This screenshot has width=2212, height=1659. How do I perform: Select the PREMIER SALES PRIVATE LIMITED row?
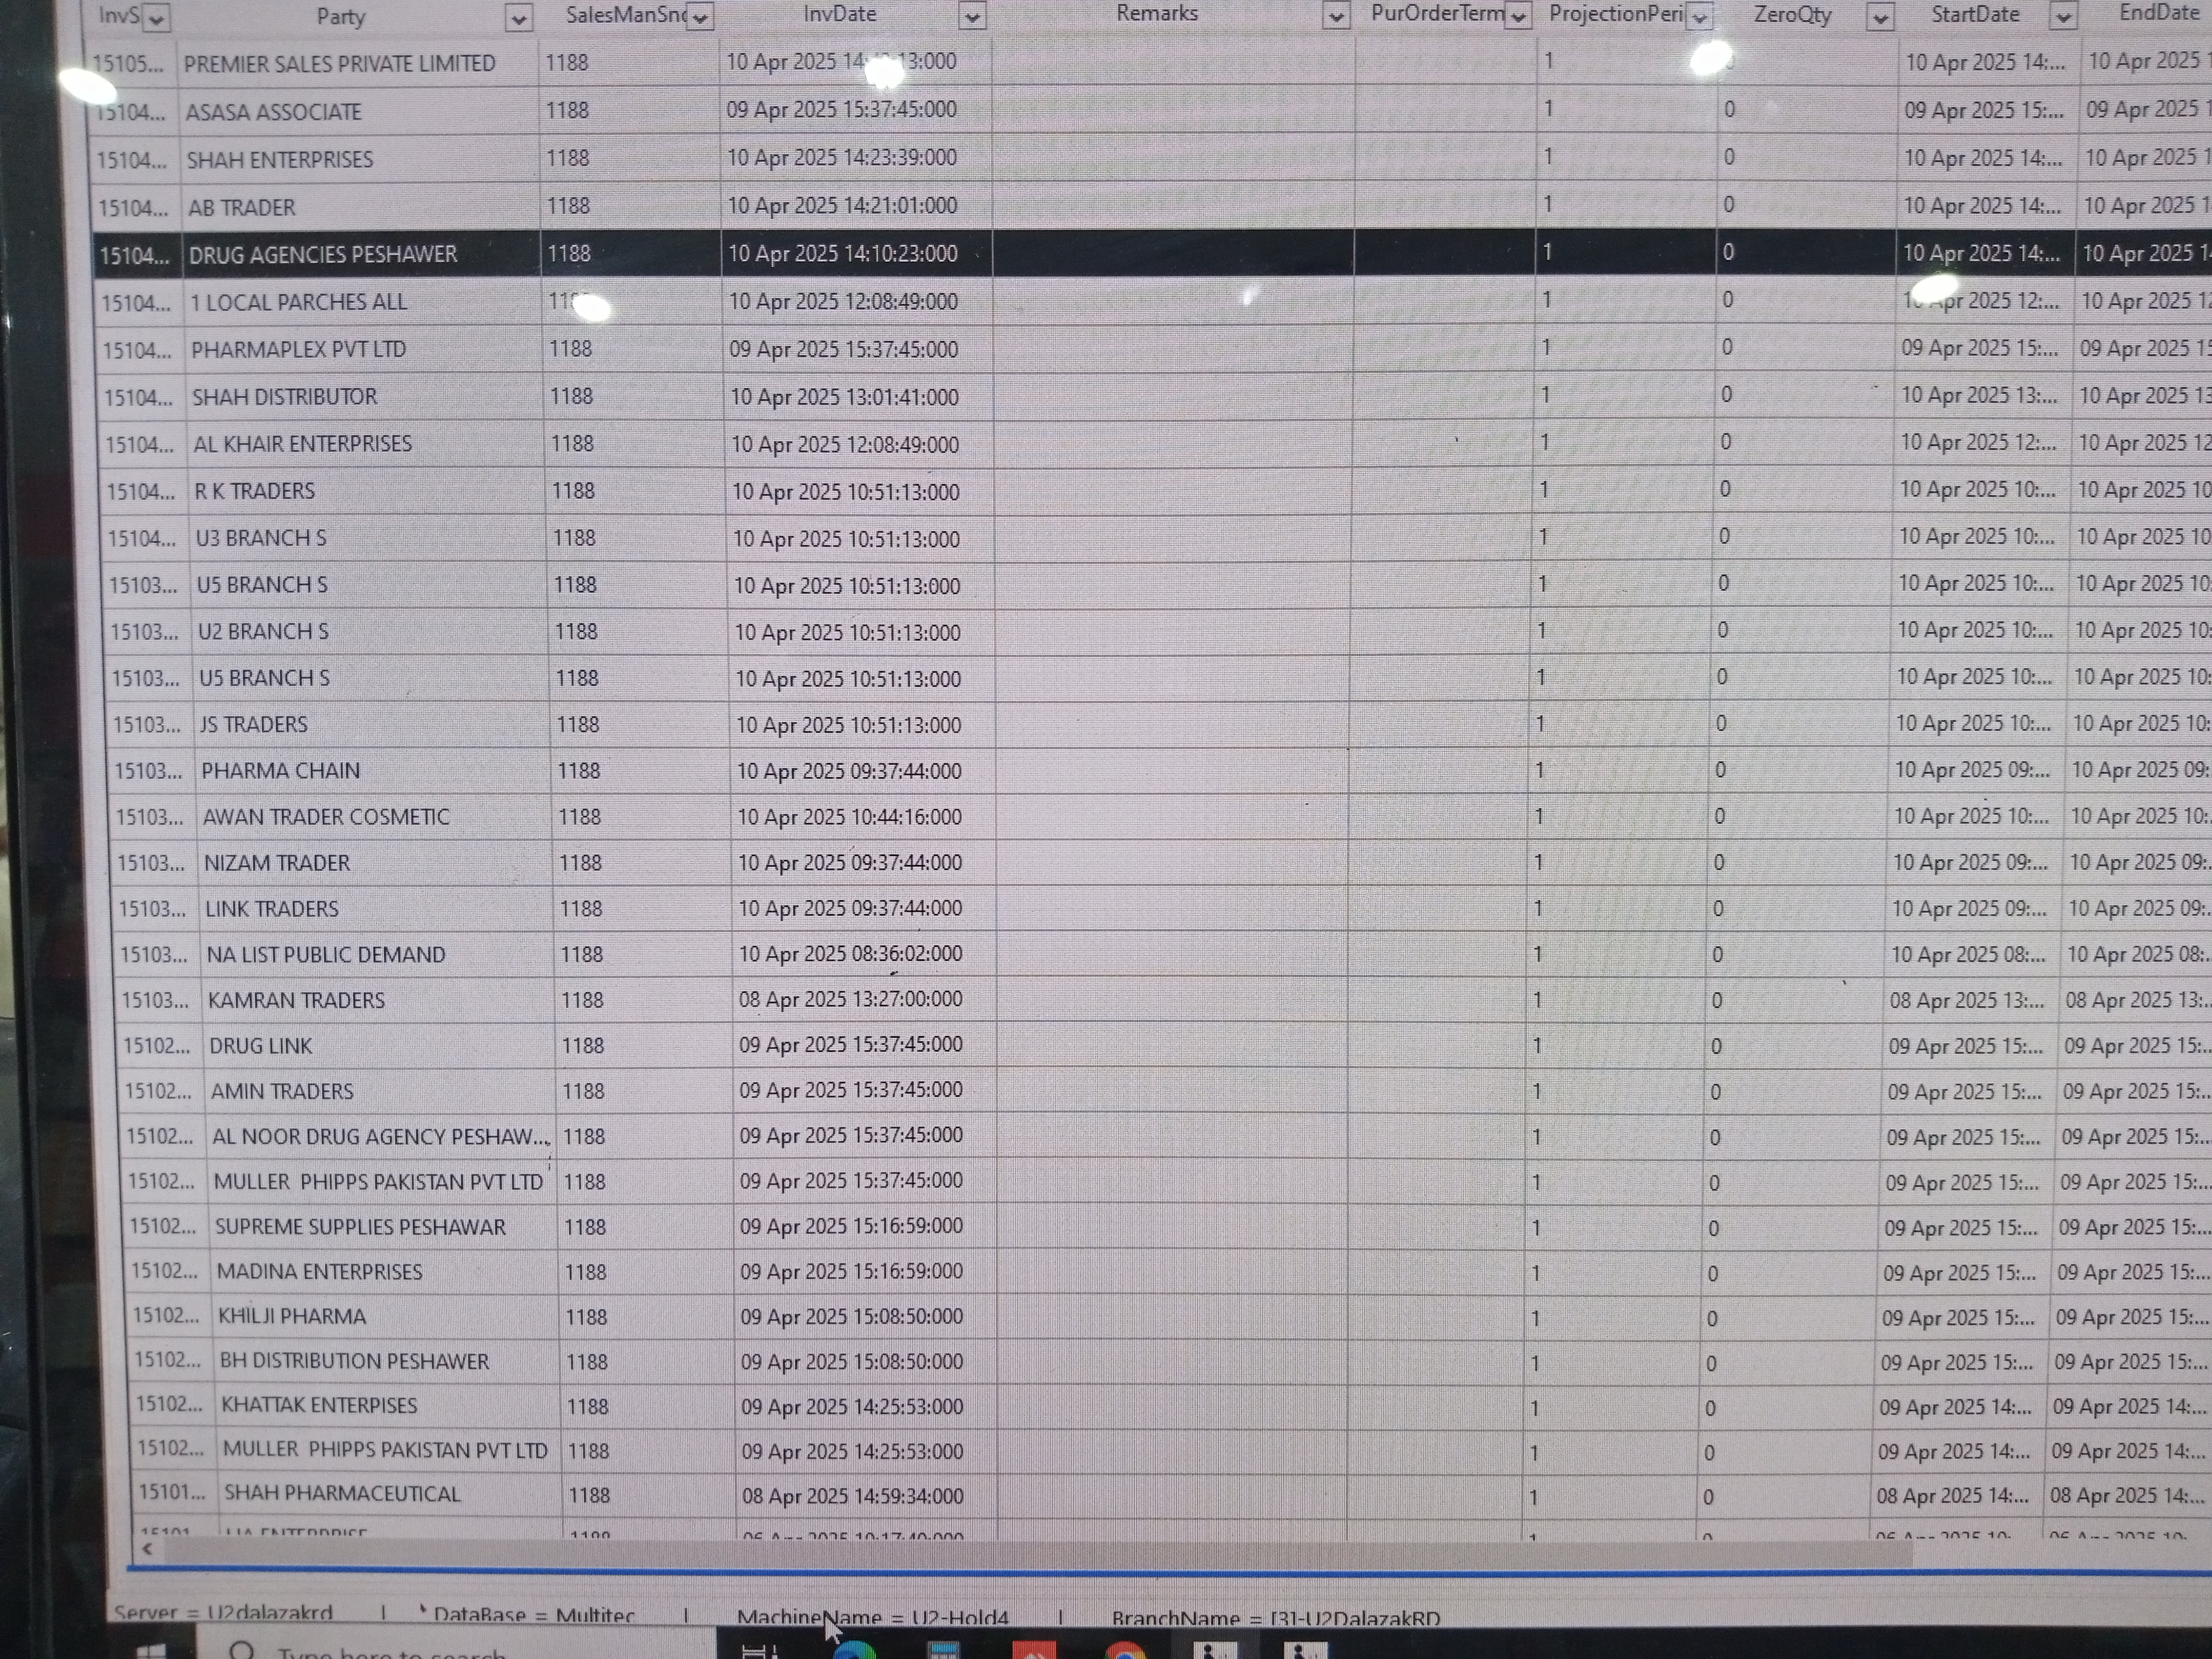click(340, 64)
